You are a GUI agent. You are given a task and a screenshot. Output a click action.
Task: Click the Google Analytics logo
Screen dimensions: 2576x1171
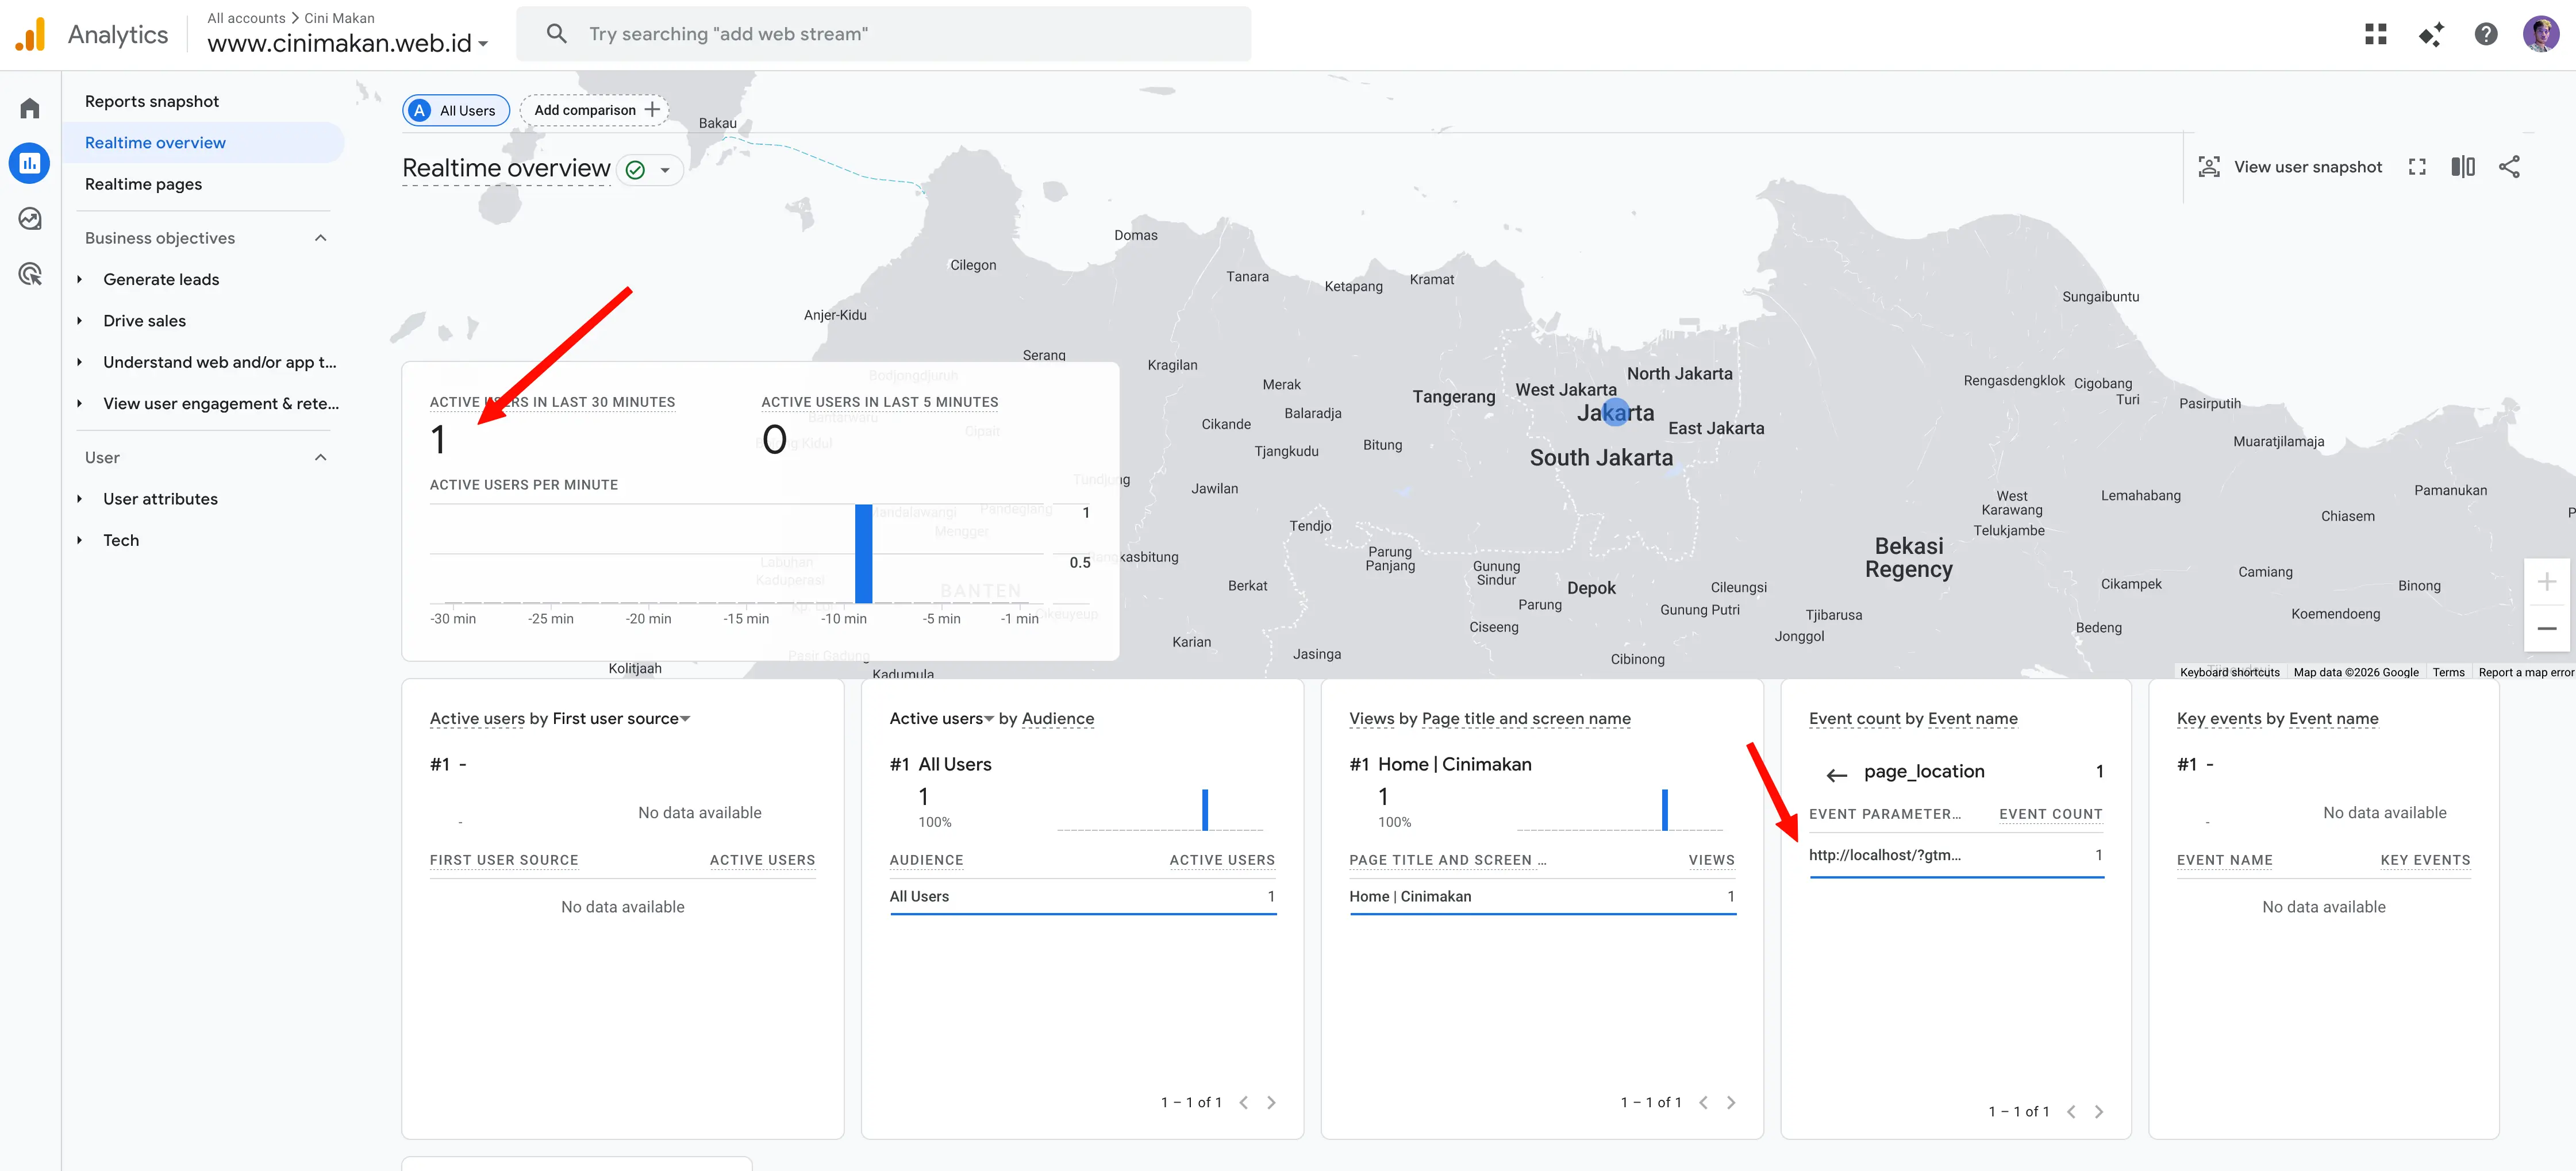(31, 34)
